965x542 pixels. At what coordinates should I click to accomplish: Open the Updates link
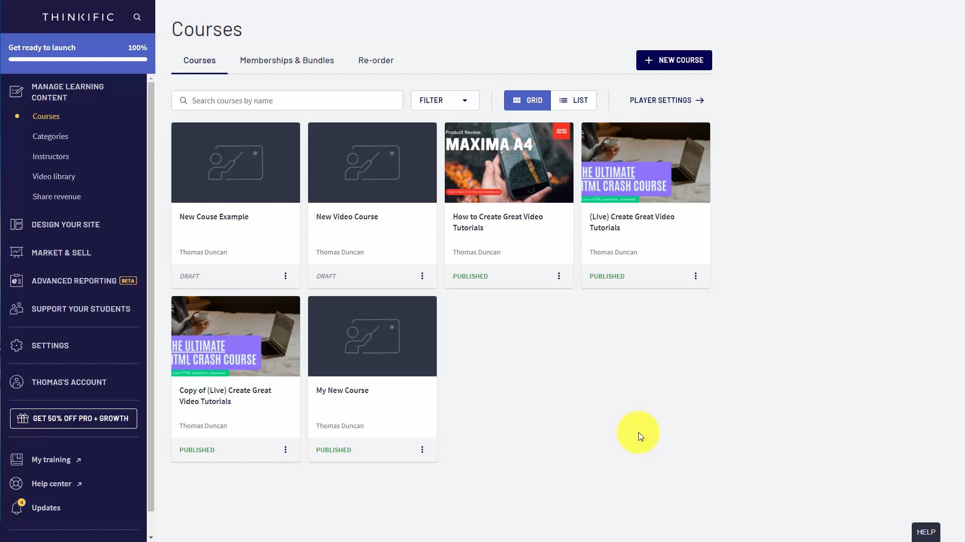click(x=46, y=507)
